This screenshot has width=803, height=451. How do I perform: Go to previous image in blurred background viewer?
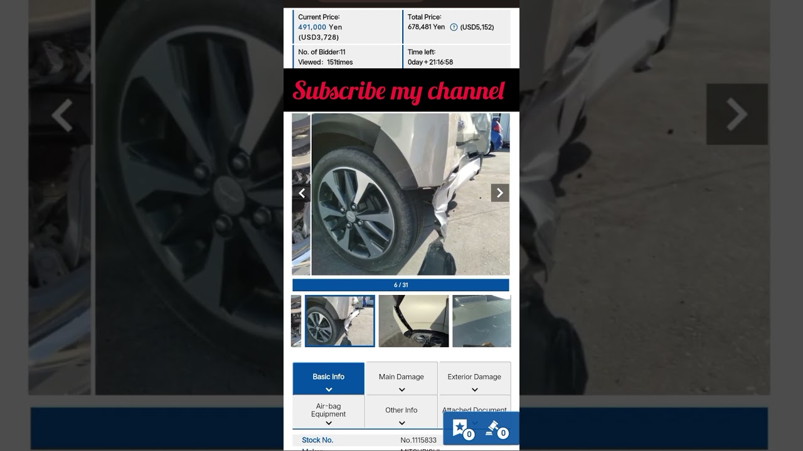pos(61,115)
